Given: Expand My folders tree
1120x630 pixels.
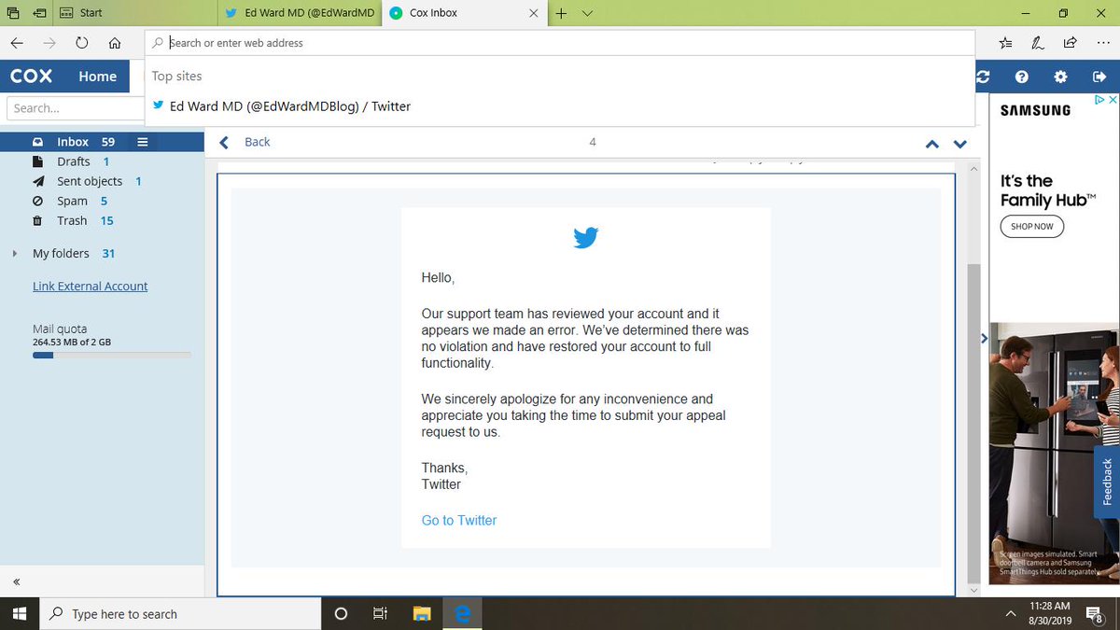Looking at the screenshot, I should (x=14, y=253).
